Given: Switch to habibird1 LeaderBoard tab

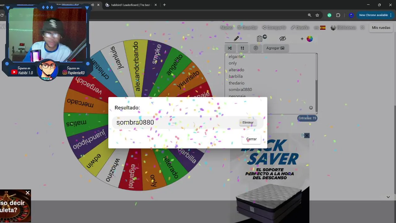Looking at the screenshot, I should pos(131,5).
